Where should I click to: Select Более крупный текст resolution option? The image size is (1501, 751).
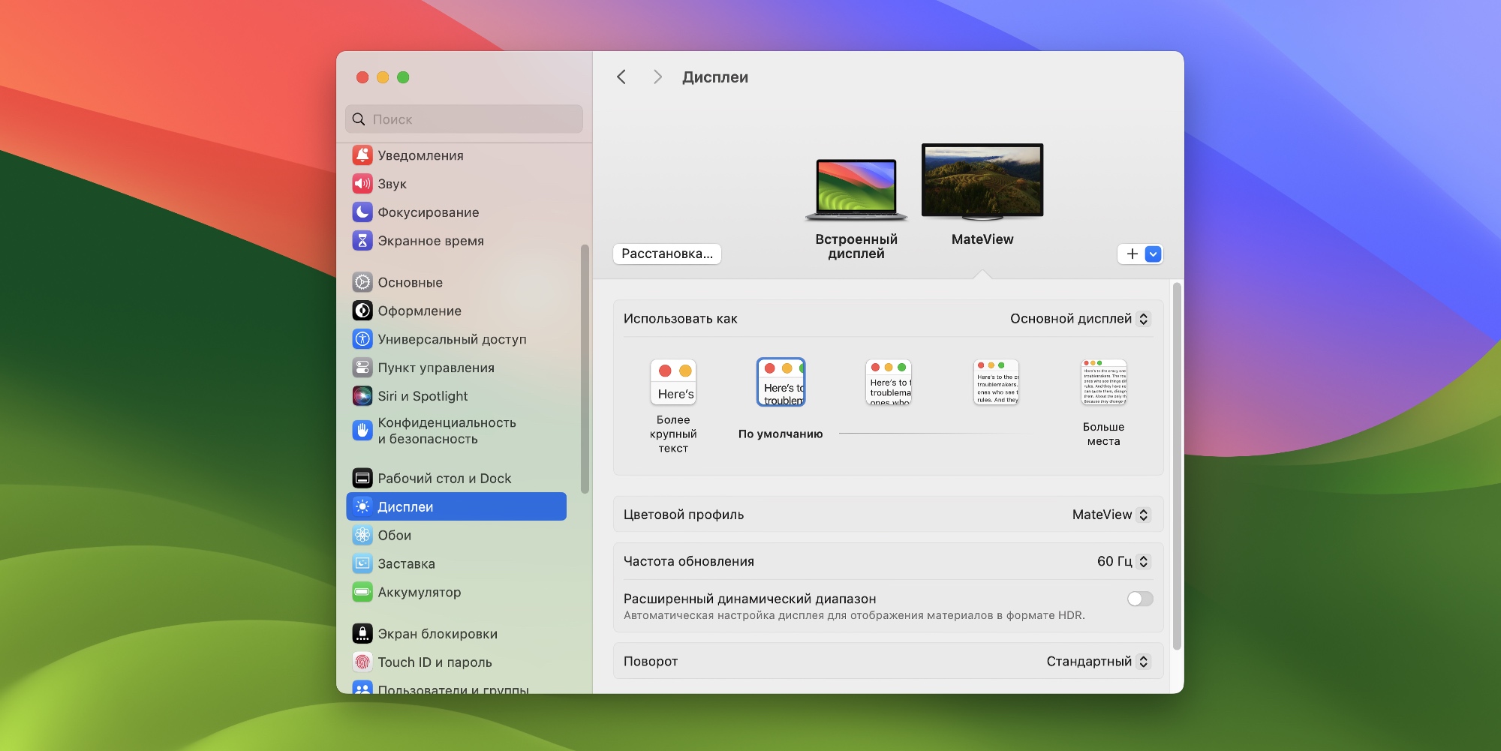click(673, 383)
